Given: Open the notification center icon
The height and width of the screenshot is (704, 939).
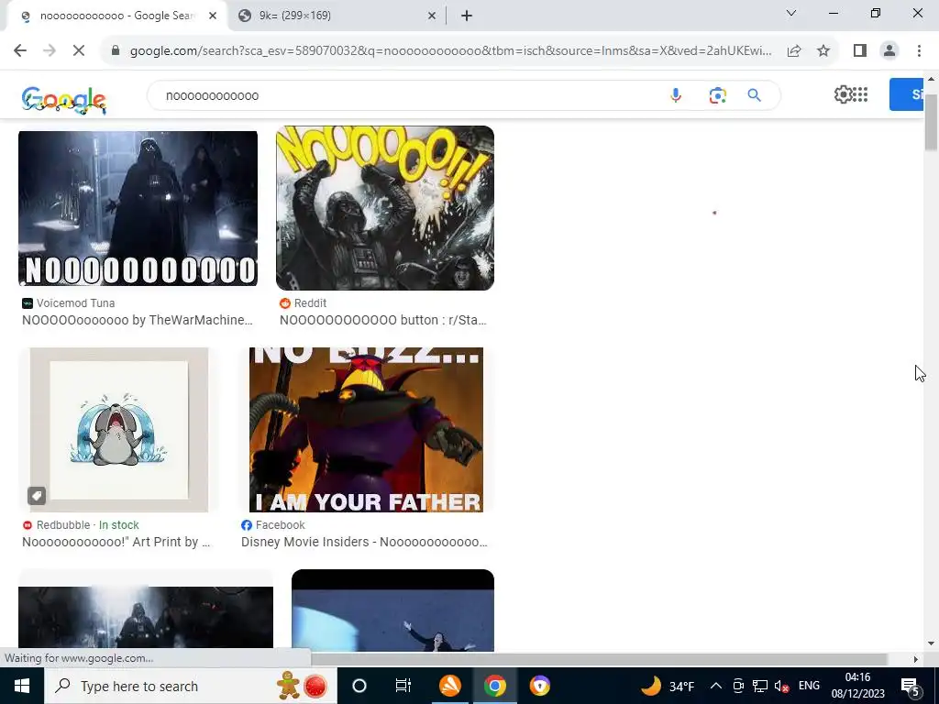Looking at the screenshot, I should click(910, 686).
